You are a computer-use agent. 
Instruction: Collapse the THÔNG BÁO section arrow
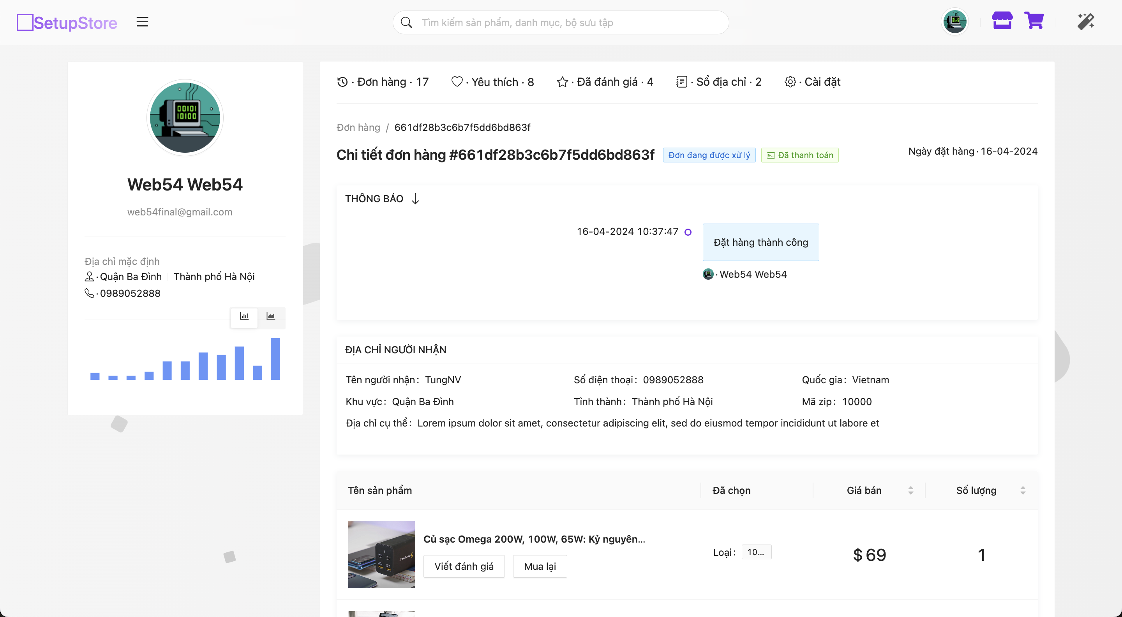pyautogui.click(x=416, y=199)
